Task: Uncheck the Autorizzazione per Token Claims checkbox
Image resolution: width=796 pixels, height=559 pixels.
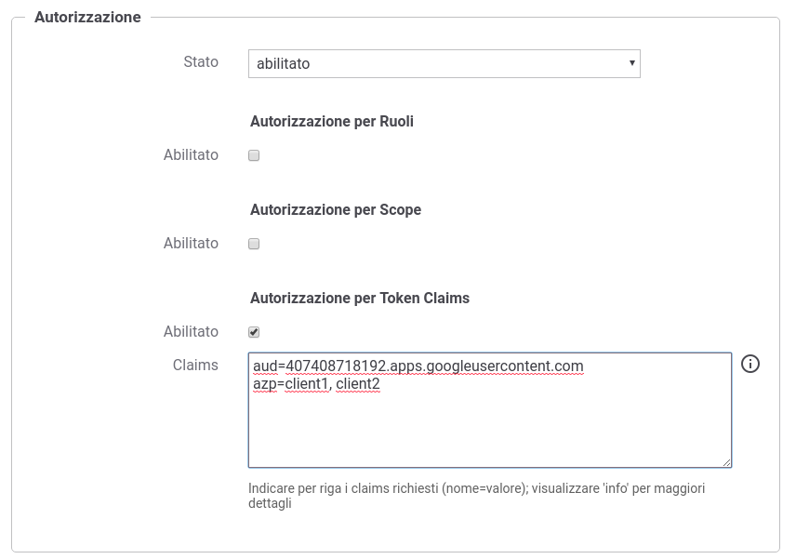Action: (x=254, y=332)
